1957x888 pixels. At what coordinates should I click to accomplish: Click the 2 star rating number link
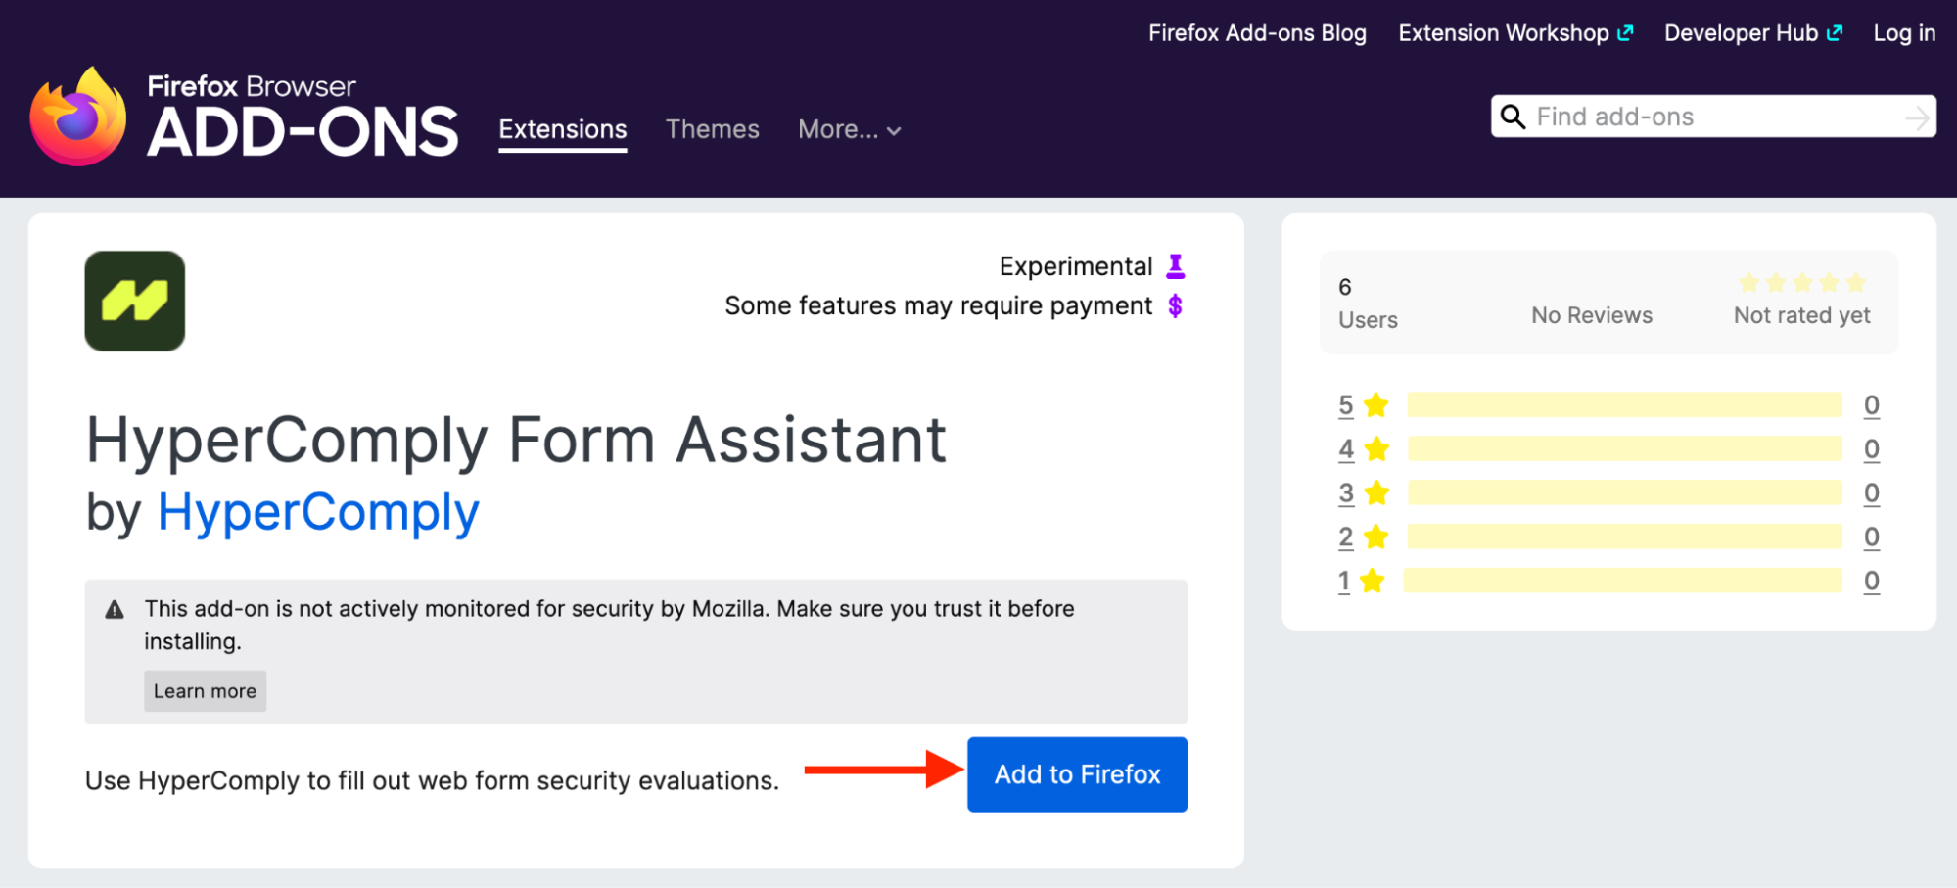click(1346, 537)
